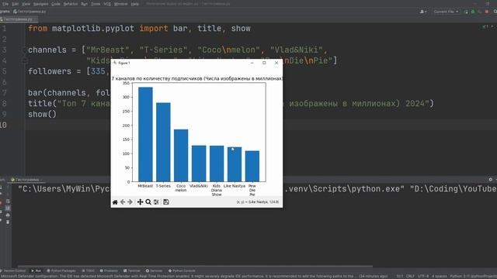Click the print icon in Run panel sidebar
This screenshot has width=497, height=279.
tap(8, 215)
